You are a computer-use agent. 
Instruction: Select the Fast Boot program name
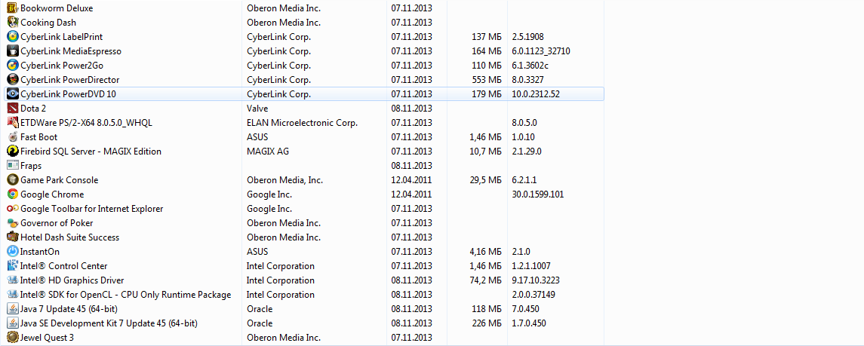39,137
